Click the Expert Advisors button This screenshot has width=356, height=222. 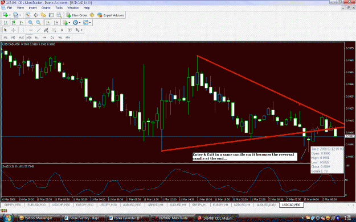tap(111, 15)
